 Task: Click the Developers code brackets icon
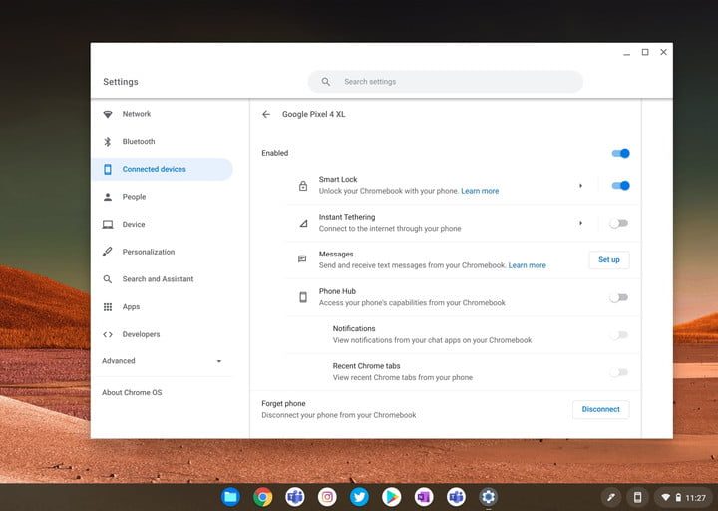[108, 334]
